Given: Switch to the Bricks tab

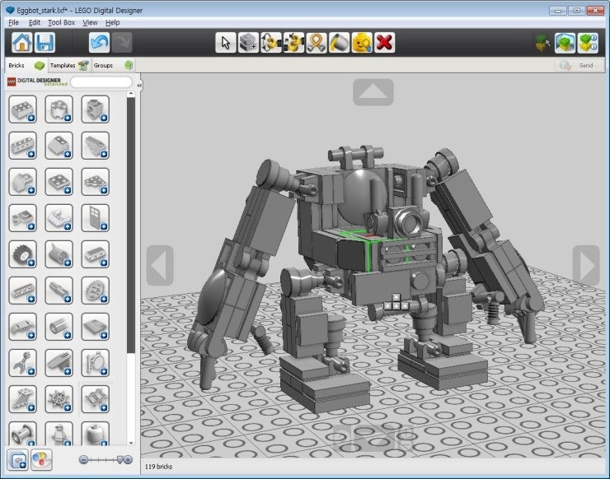Looking at the screenshot, I should pos(26,65).
